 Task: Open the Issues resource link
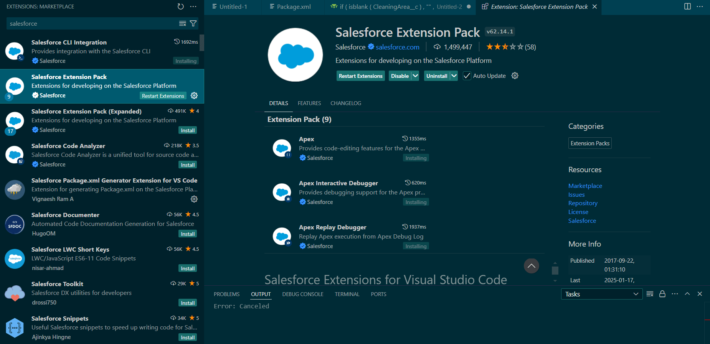pyautogui.click(x=576, y=194)
